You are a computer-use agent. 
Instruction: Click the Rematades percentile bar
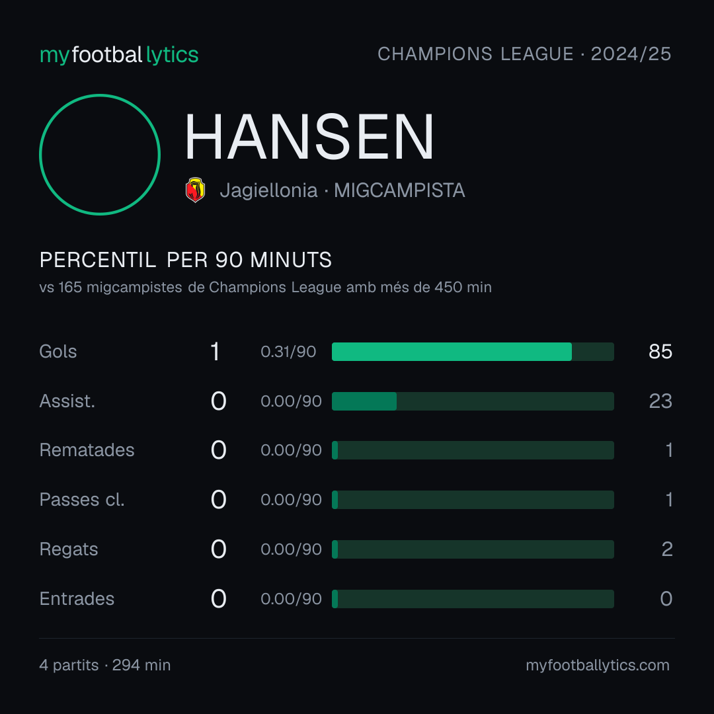(x=473, y=450)
